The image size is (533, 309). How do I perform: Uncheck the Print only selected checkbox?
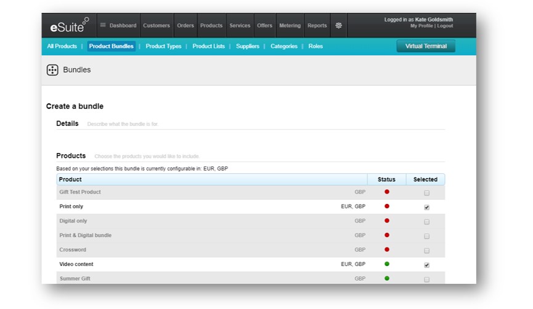(x=426, y=207)
